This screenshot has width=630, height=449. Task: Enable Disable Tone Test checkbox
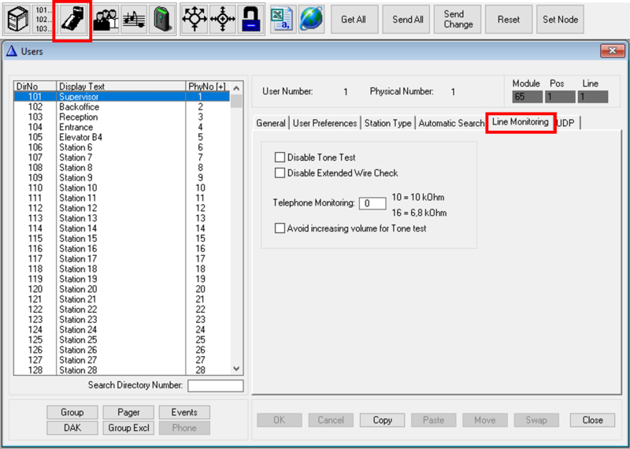[280, 158]
